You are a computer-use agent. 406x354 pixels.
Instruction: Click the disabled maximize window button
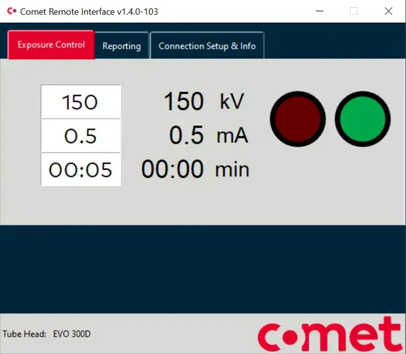354,11
